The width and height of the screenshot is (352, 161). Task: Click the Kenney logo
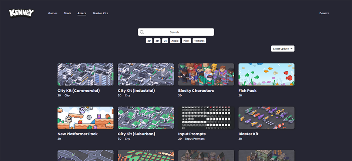[x=21, y=13]
